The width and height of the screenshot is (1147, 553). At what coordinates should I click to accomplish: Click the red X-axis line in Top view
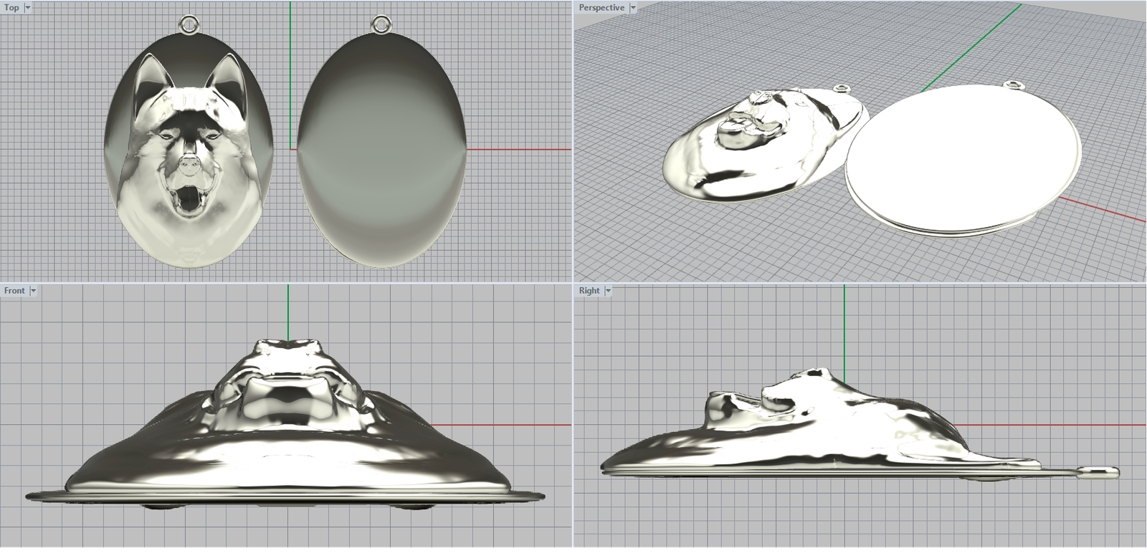[x=516, y=150]
